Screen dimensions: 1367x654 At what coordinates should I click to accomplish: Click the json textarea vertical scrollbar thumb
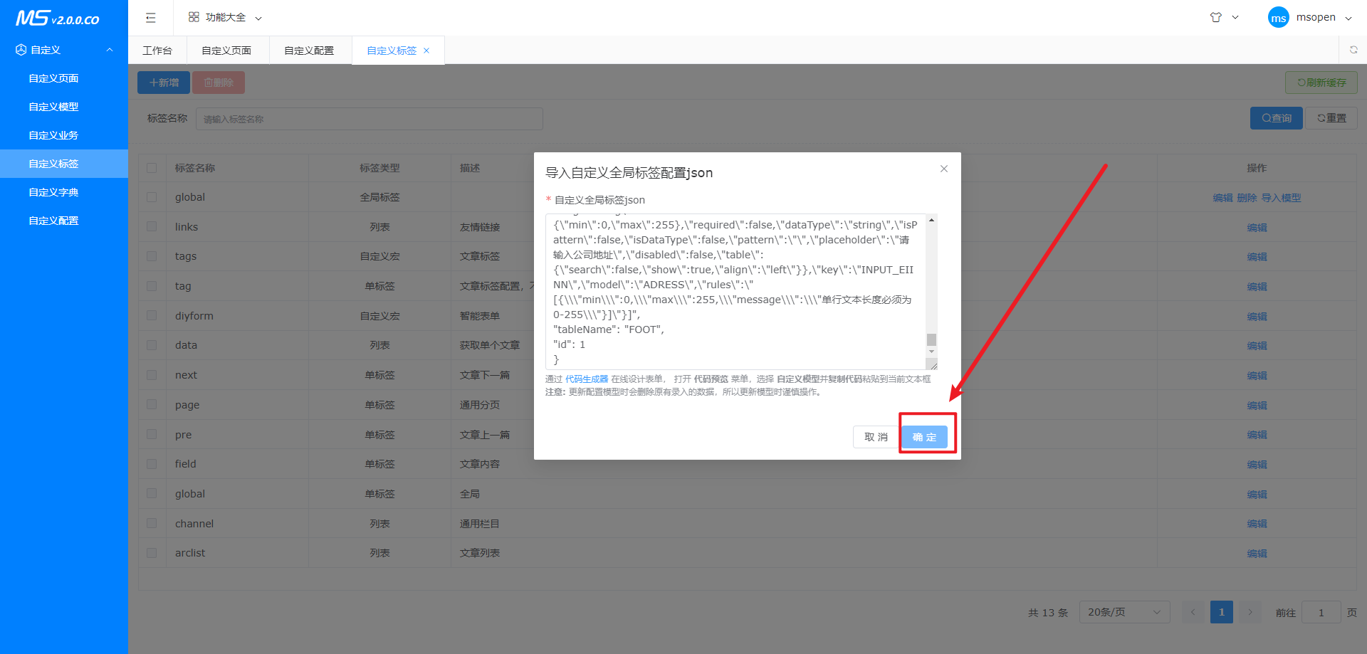click(931, 339)
